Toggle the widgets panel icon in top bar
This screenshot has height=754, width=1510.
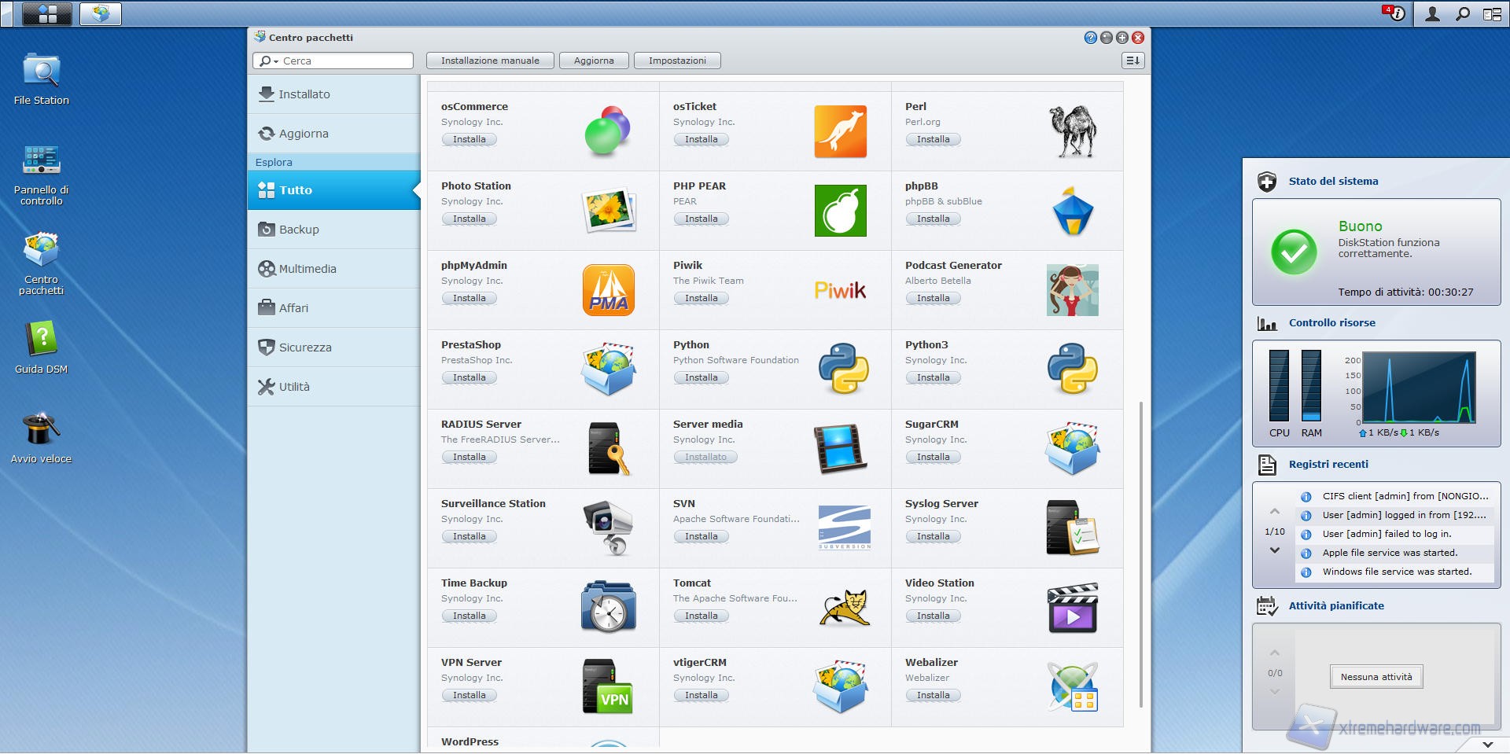(1492, 13)
